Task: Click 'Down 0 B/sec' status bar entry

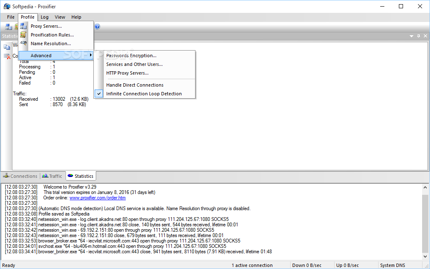Action: point(307,265)
